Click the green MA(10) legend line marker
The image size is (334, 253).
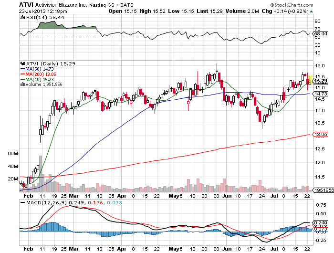point(23,79)
